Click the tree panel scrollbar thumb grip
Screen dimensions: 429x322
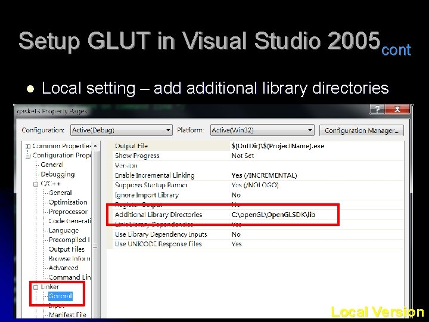coord(95,246)
